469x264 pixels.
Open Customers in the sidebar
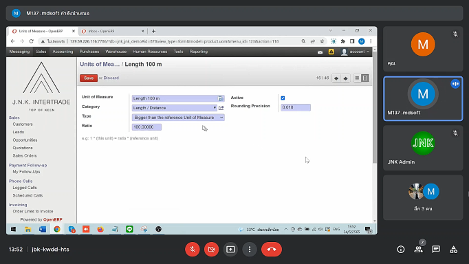23,124
